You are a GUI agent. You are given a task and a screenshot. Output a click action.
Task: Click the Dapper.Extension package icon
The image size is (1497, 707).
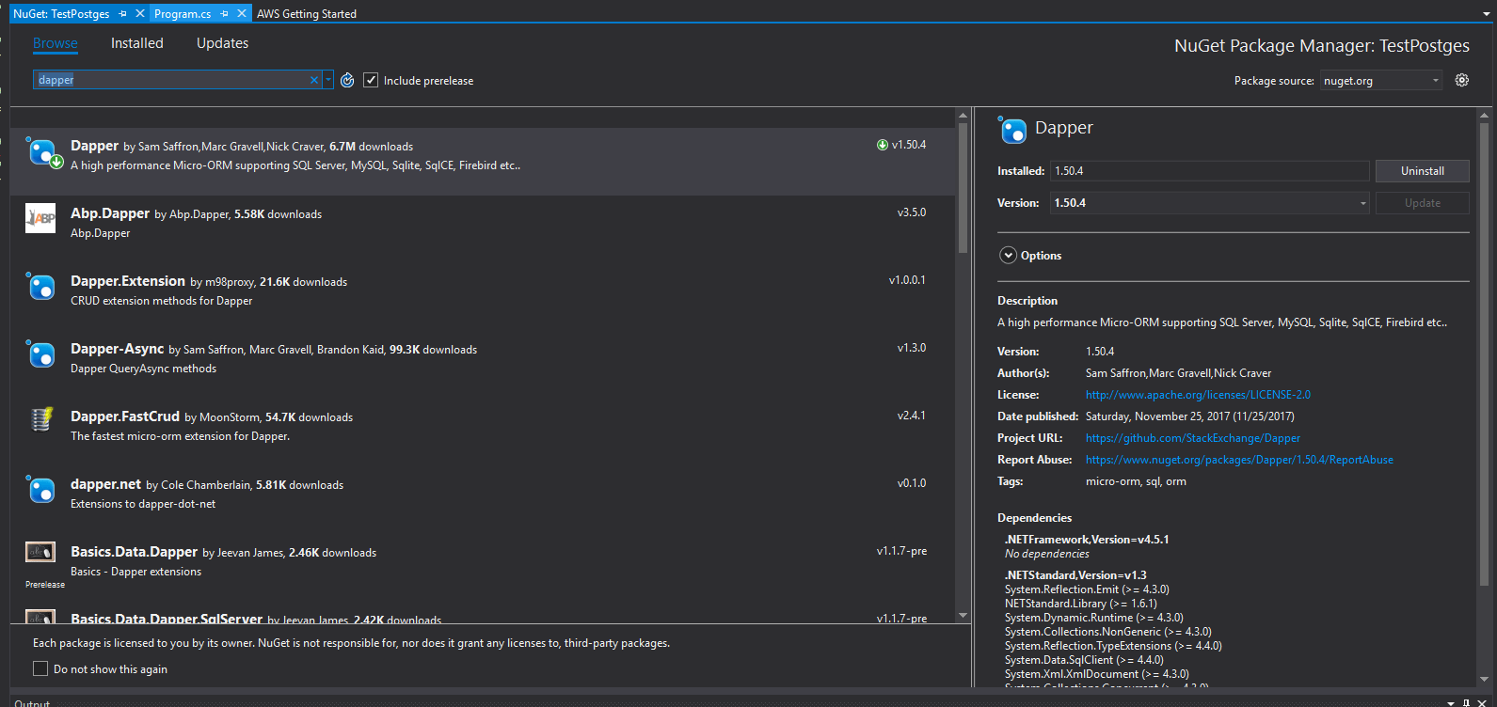point(40,287)
